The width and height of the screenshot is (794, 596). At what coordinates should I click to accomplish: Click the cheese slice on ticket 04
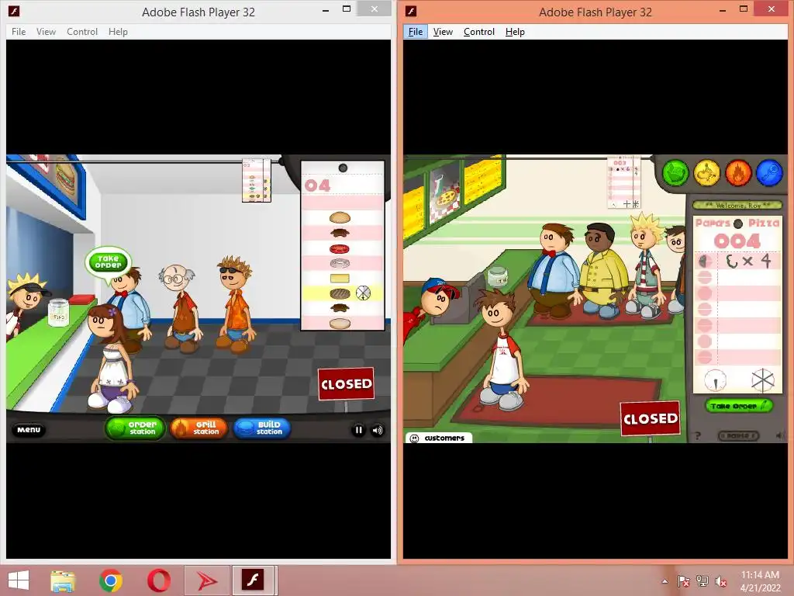click(340, 279)
